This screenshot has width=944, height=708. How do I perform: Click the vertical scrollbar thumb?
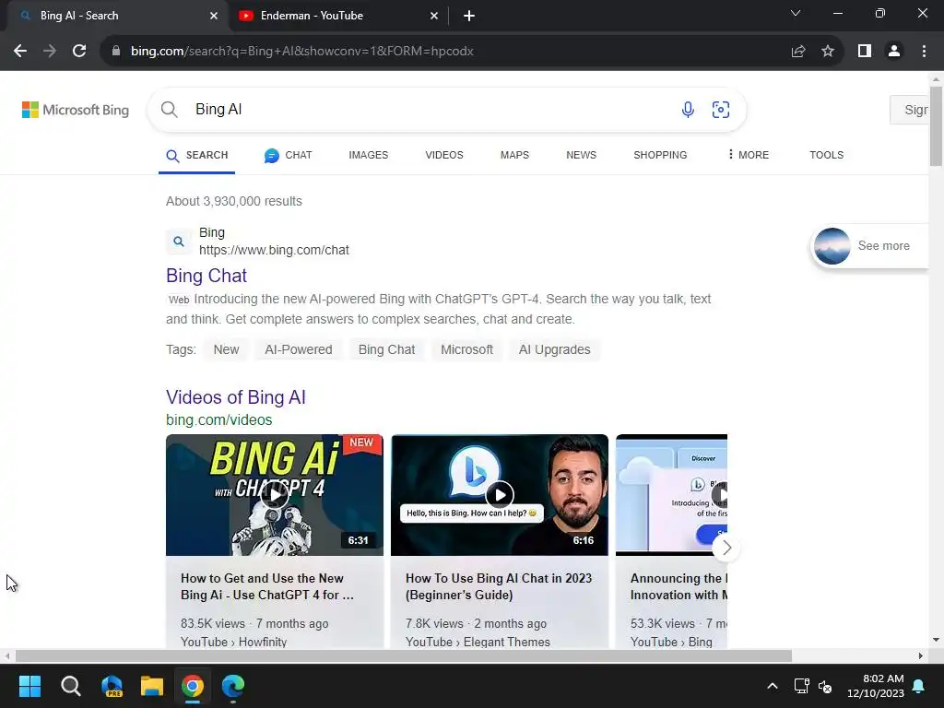[x=936, y=125]
